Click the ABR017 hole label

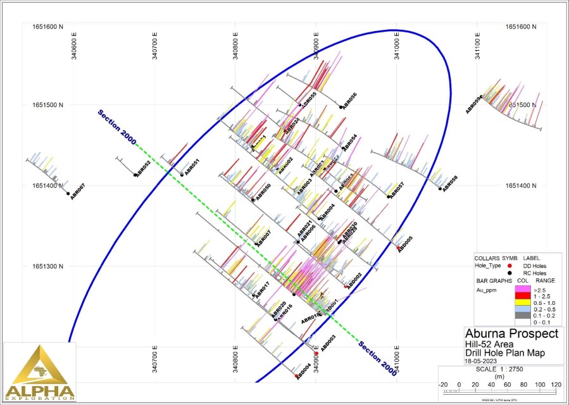point(263,290)
